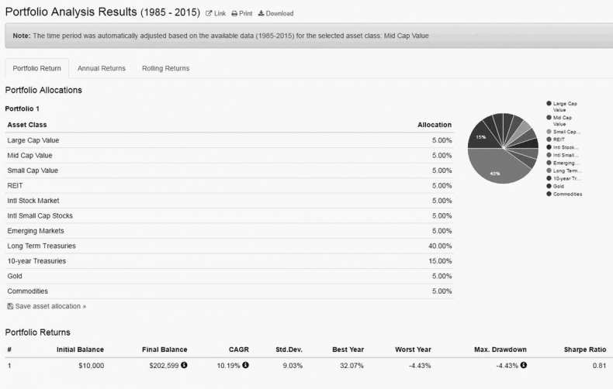The height and width of the screenshot is (389, 613).
Task: Click the Link icon beside the title
Action: 209,14
